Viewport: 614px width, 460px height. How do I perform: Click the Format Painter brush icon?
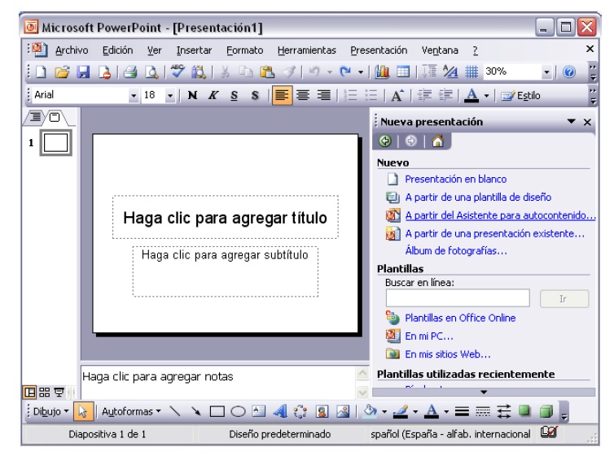pos(289,72)
